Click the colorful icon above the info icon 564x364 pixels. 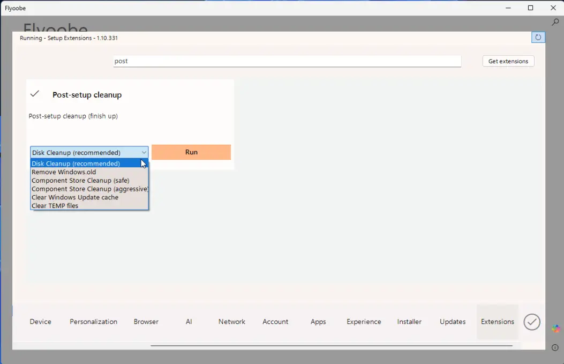tap(556, 329)
